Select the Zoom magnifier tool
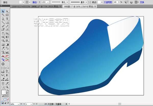The height and width of the screenshot is (106, 153). [7, 87]
